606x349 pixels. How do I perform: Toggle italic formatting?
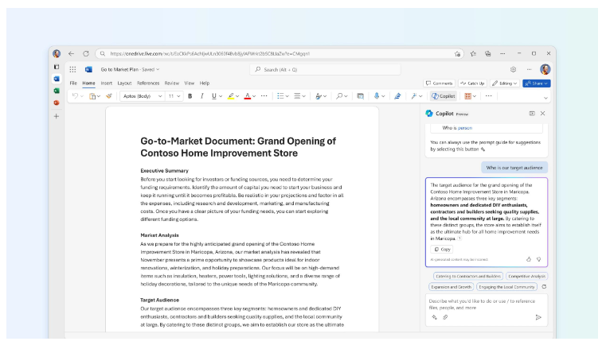[x=201, y=96]
